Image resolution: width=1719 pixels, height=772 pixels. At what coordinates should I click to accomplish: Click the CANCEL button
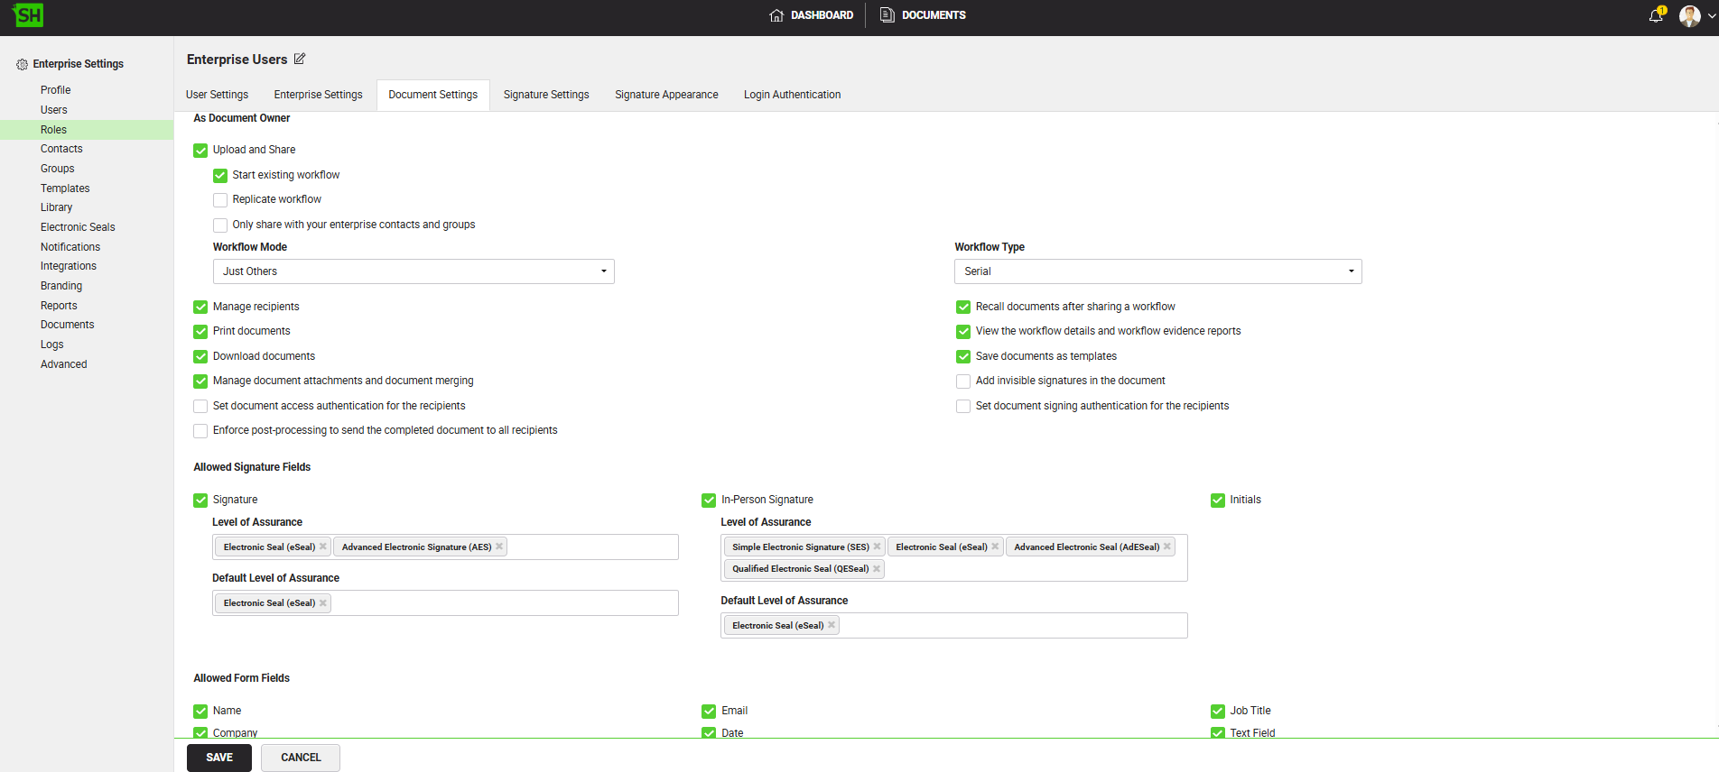301,758
